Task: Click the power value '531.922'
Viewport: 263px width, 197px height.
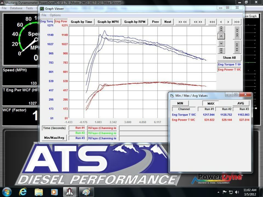Action: (209, 120)
